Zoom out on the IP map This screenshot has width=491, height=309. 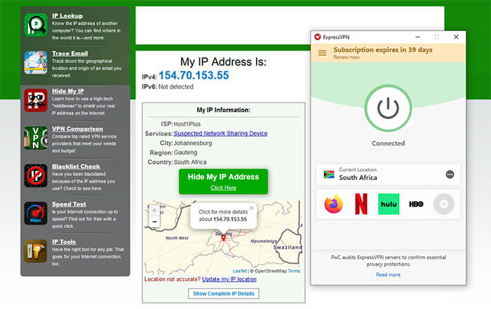coord(154,221)
